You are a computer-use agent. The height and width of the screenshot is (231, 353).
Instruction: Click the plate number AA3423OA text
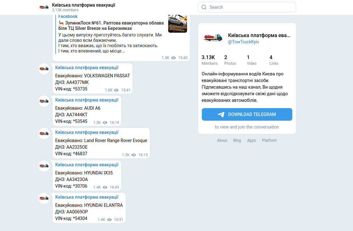(77, 180)
